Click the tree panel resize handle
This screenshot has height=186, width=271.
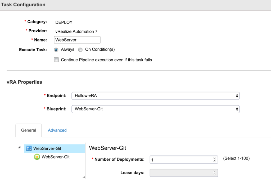(x=84, y=177)
